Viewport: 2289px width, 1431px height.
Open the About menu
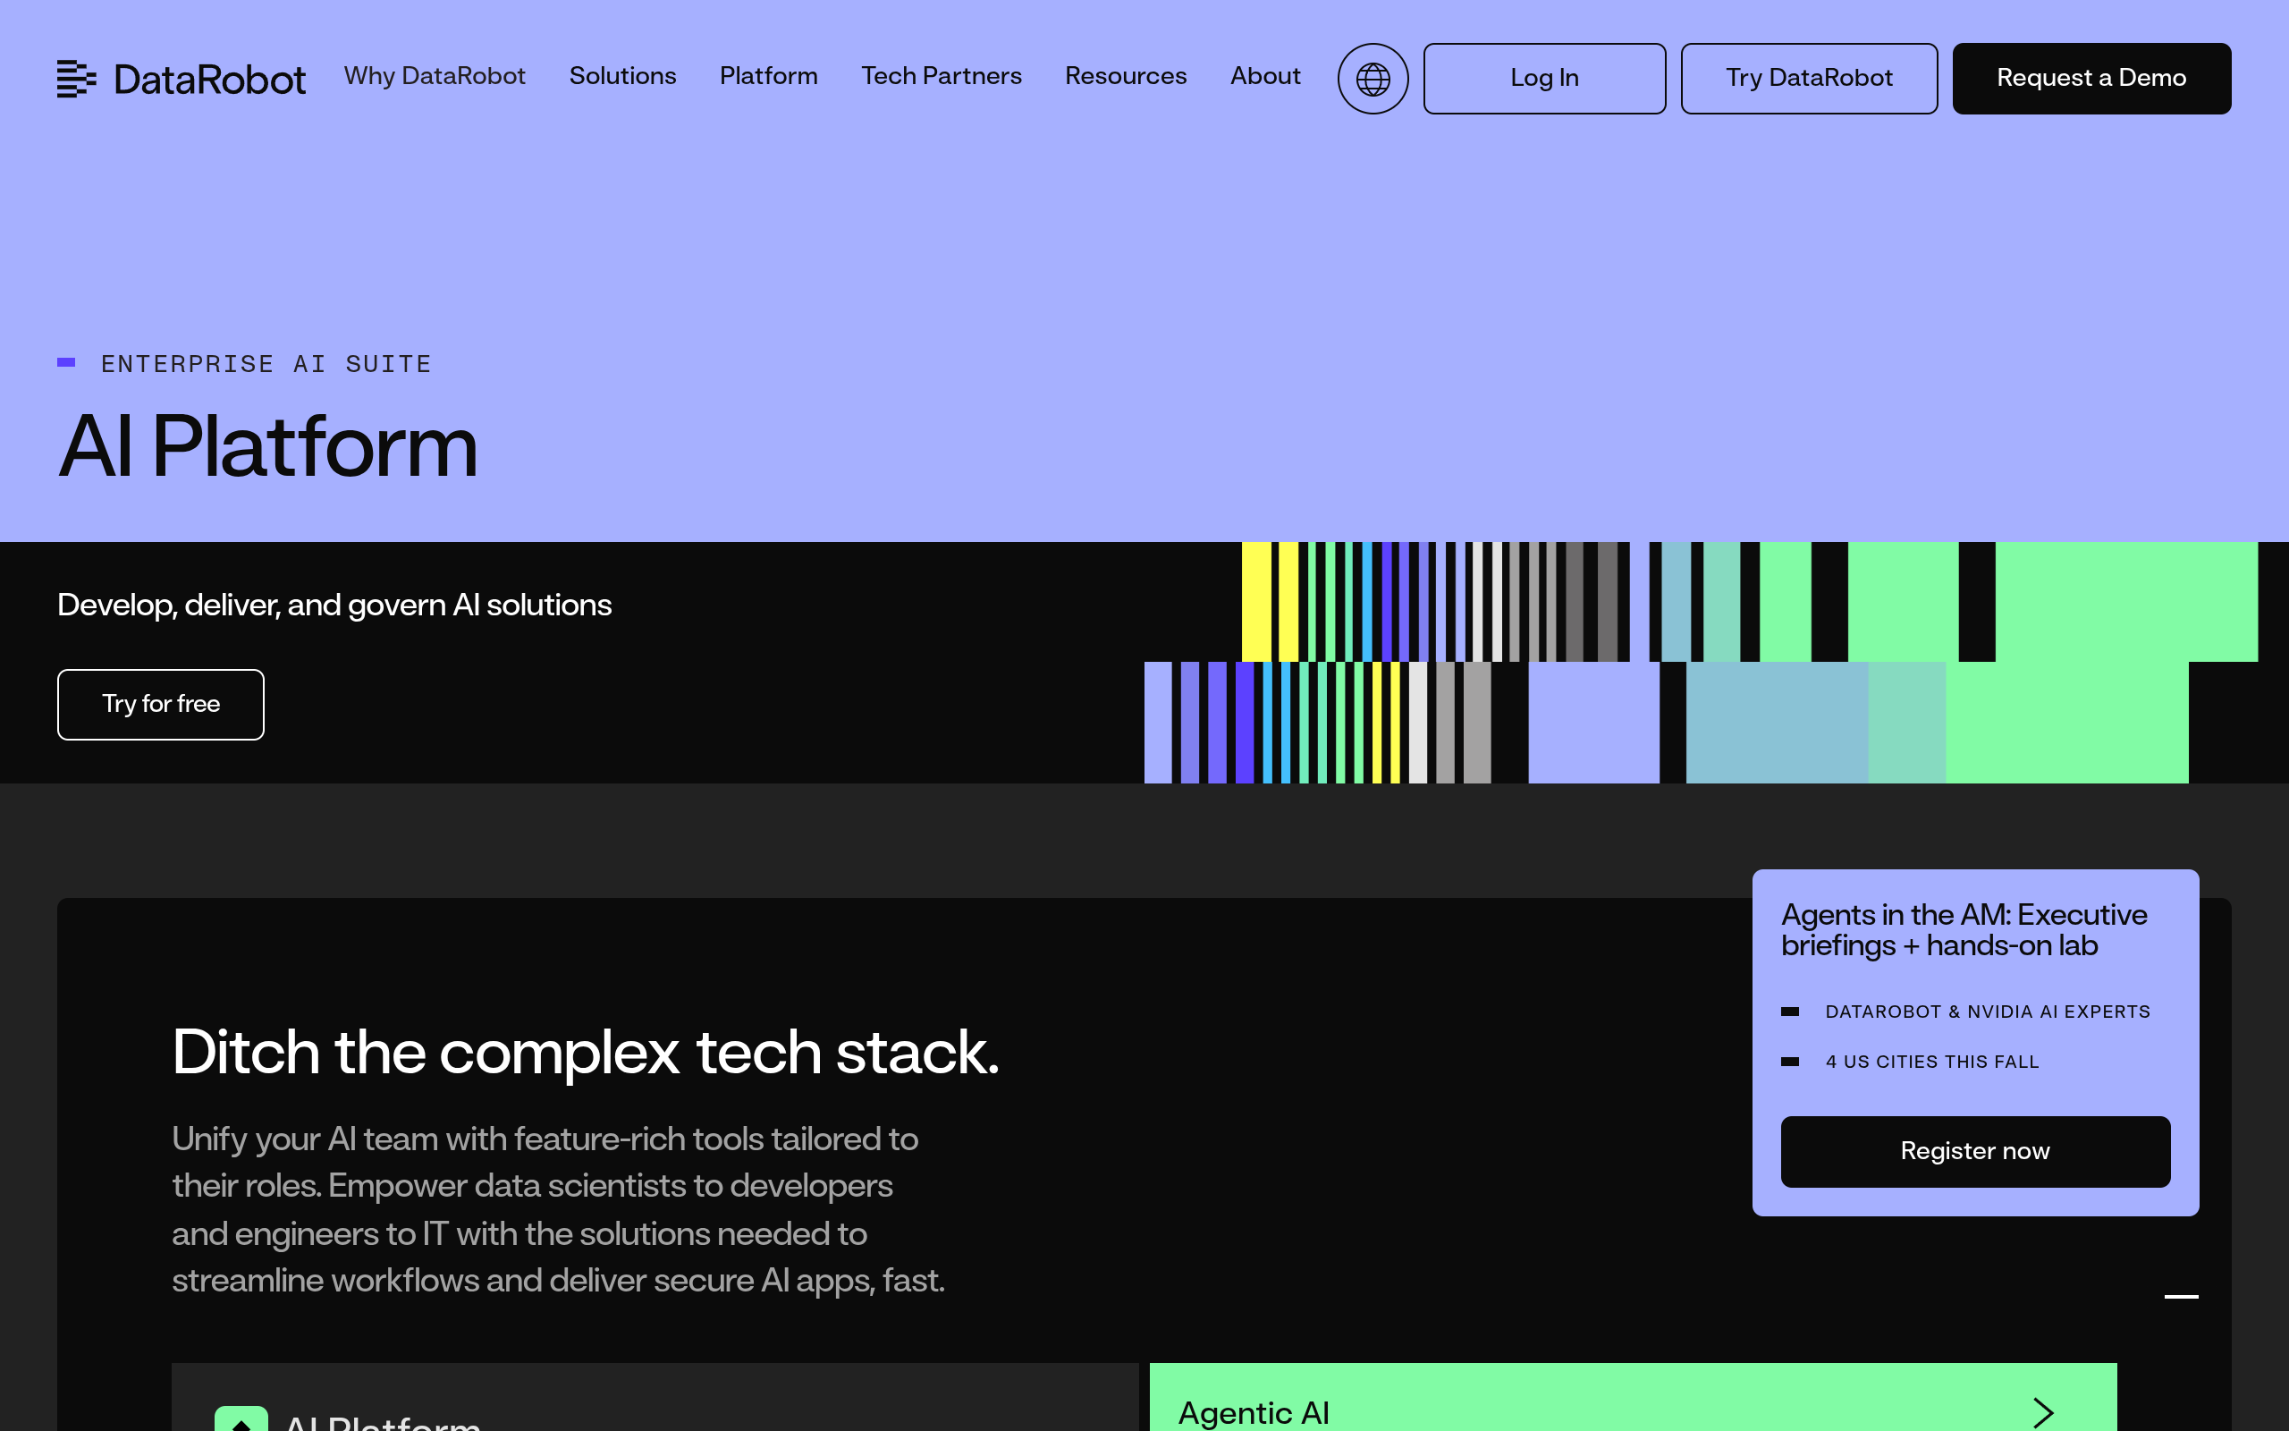(1264, 76)
